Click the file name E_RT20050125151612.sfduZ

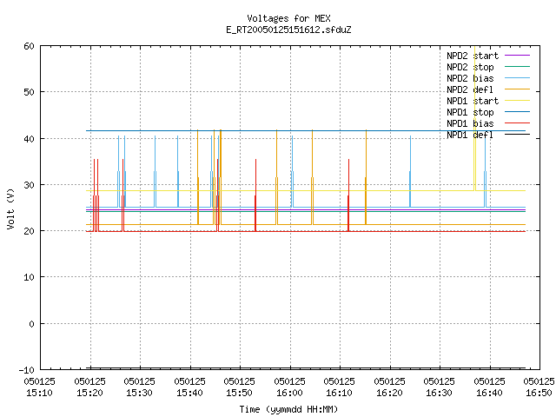[288, 30]
